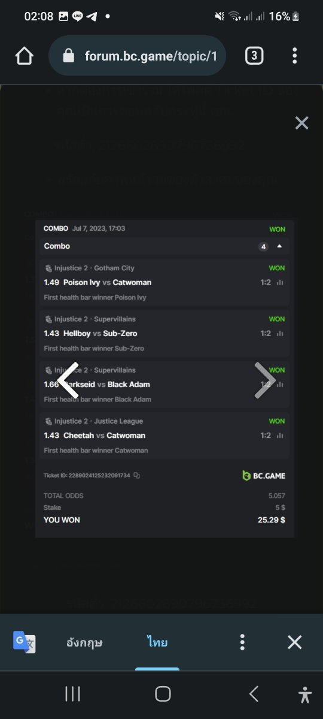Viewport: 323px width, 719px height.
Task: Open stats icon for Cheetah vs Catwoman
Action: click(x=280, y=436)
